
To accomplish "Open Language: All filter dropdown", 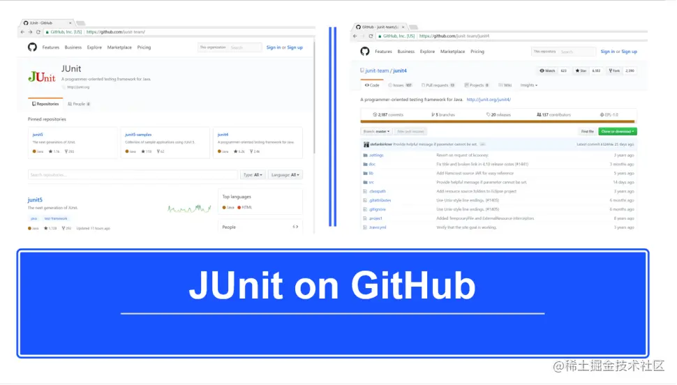I will (285, 175).
